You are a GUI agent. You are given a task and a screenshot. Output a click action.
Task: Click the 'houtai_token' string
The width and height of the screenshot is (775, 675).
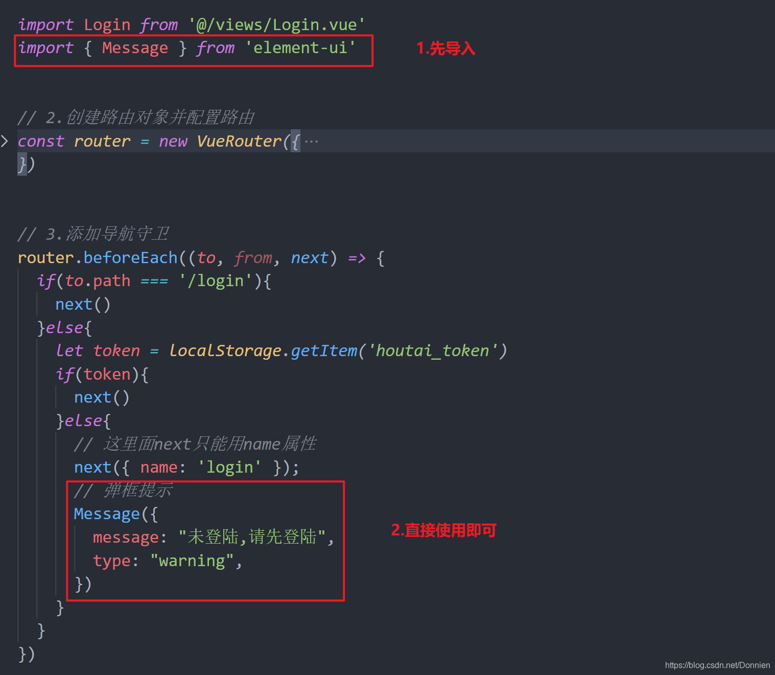433,351
